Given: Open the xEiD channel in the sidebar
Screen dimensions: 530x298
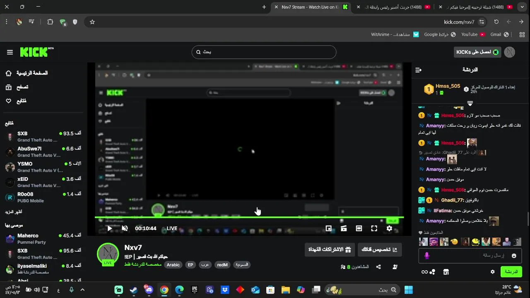Looking at the screenshot, I should 43,182.
